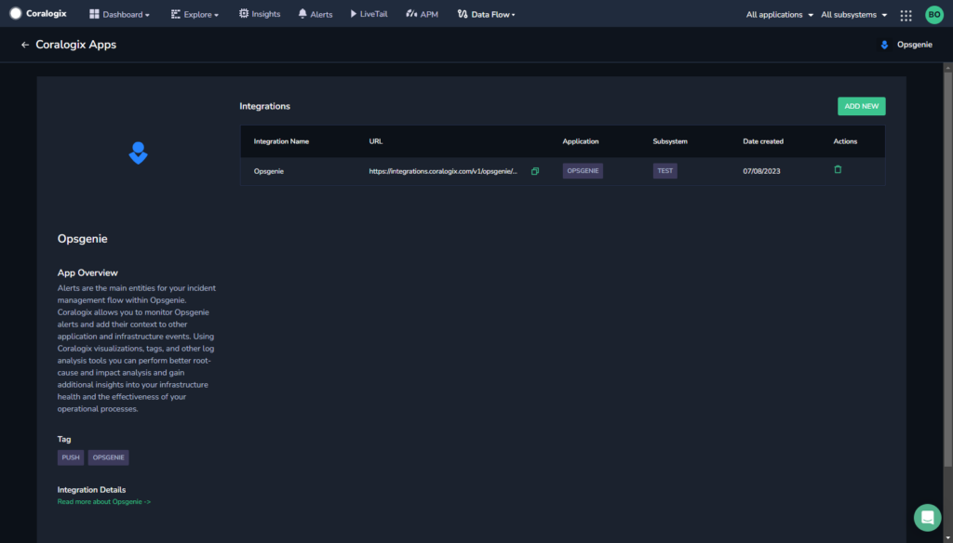Open the BO user avatar menu
This screenshot has height=543, width=953.
point(934,15)
